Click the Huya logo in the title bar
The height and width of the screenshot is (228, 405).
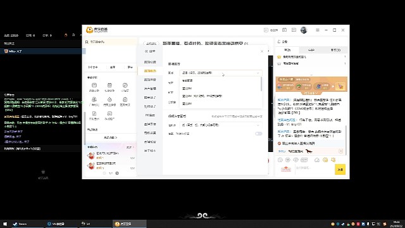[x=97, y=30]
